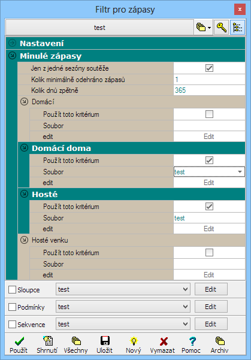Click Edit button next to Sloupce

[x=211, y=289]
